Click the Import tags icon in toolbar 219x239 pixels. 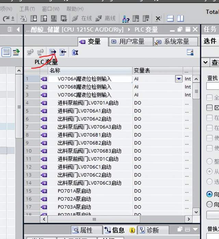pos(63,52)
